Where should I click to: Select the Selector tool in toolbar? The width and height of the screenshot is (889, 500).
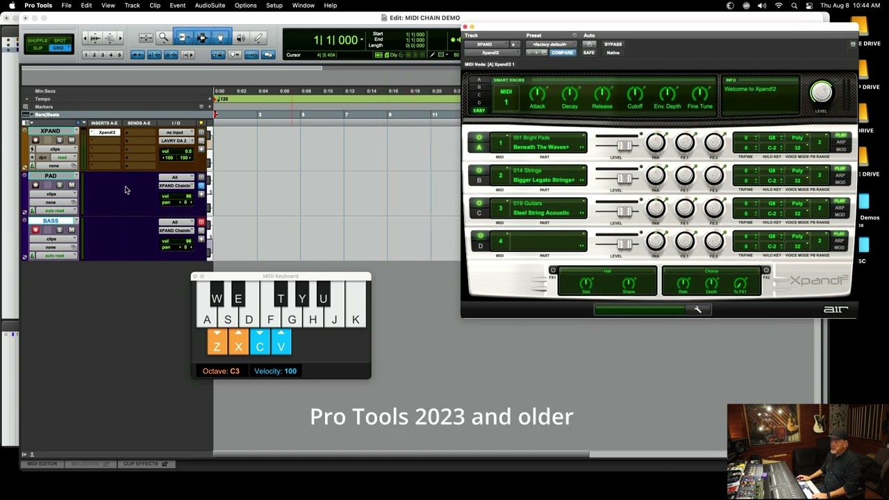point(202,38)
